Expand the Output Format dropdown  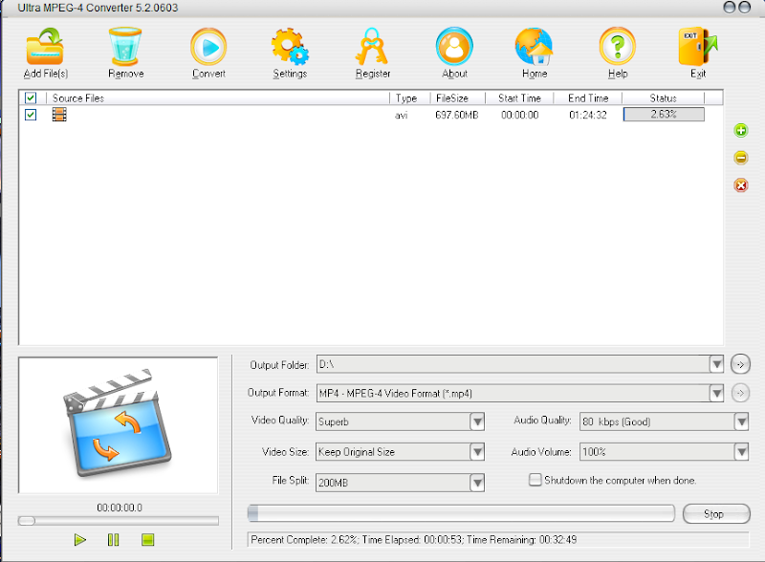(716, 393)
